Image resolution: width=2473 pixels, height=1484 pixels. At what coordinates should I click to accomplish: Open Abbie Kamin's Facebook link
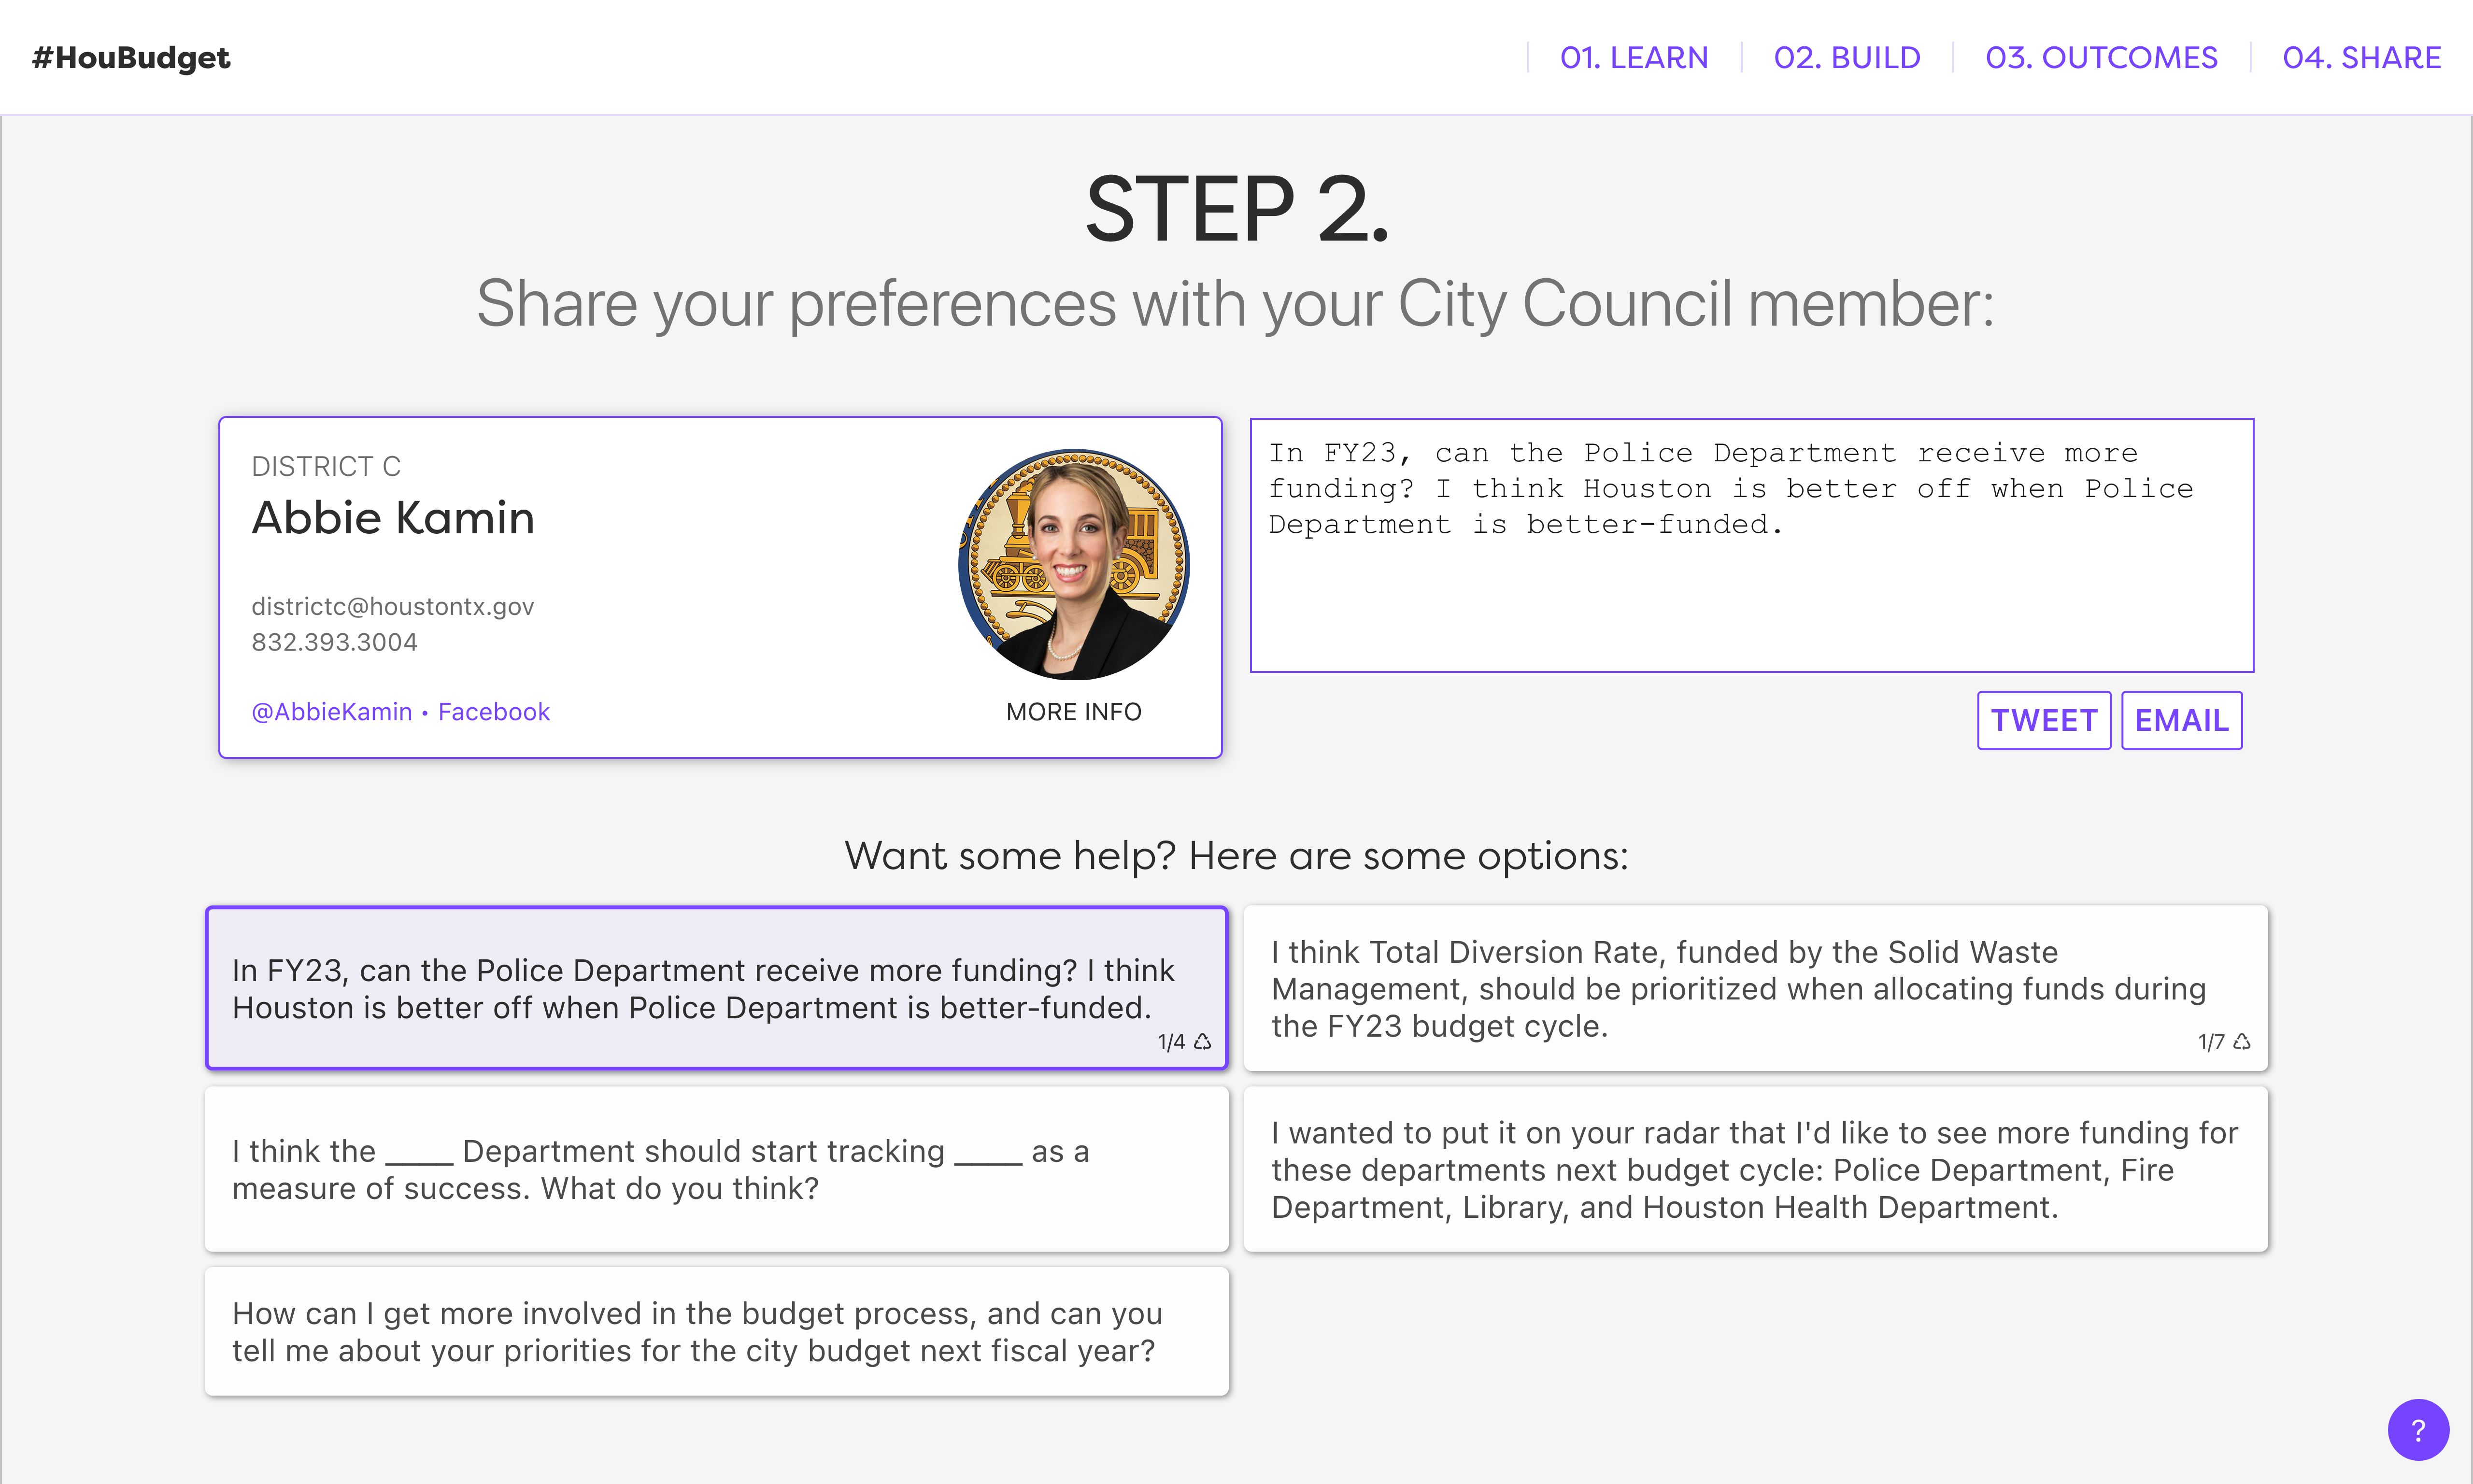tap(494, 712)
